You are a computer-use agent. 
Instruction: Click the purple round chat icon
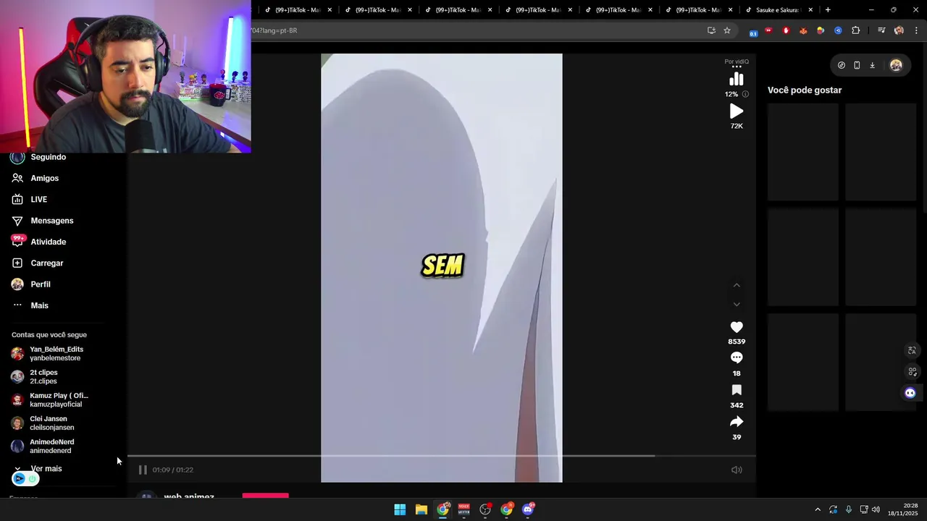point(910,393)
